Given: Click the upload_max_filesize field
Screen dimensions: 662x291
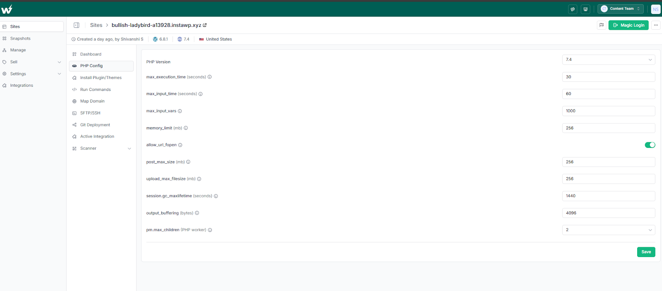Looking at the screenshot, I should 609,179.
